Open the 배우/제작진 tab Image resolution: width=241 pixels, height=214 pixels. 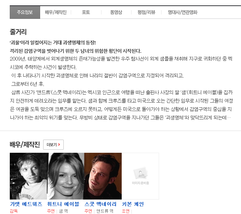pyautogui.click(x=56, y=12)
